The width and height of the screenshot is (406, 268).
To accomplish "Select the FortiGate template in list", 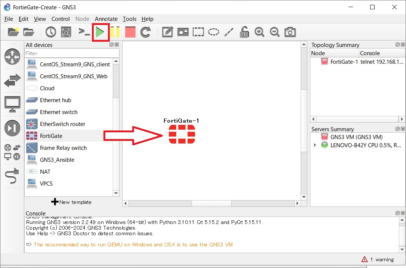I will (69, 136).
